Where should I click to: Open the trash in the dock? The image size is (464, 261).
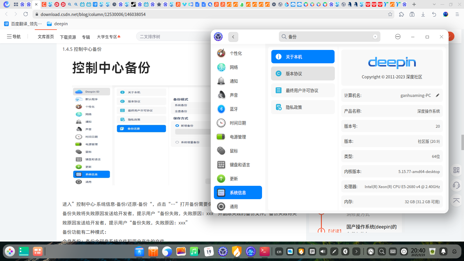click(432, 251)
